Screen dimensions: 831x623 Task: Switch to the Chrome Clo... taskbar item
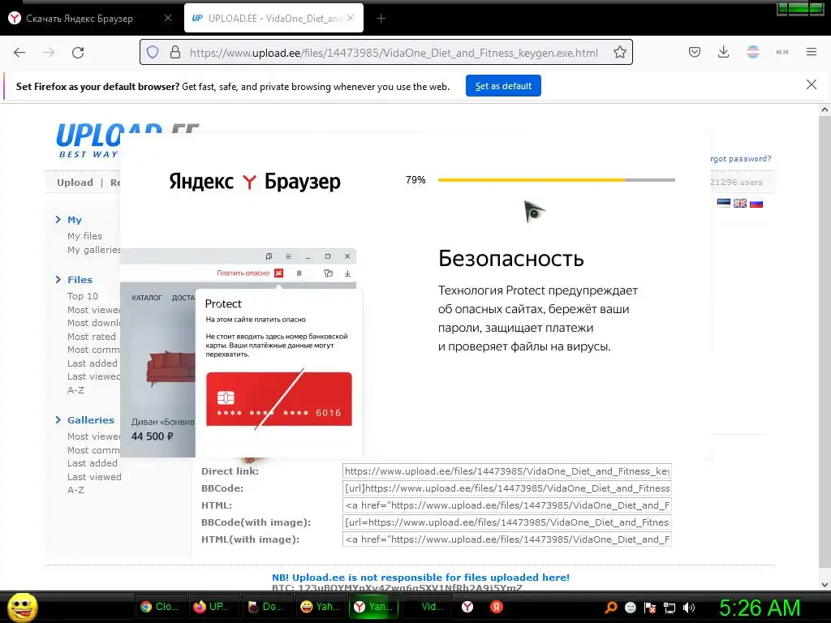pos(160,607)
